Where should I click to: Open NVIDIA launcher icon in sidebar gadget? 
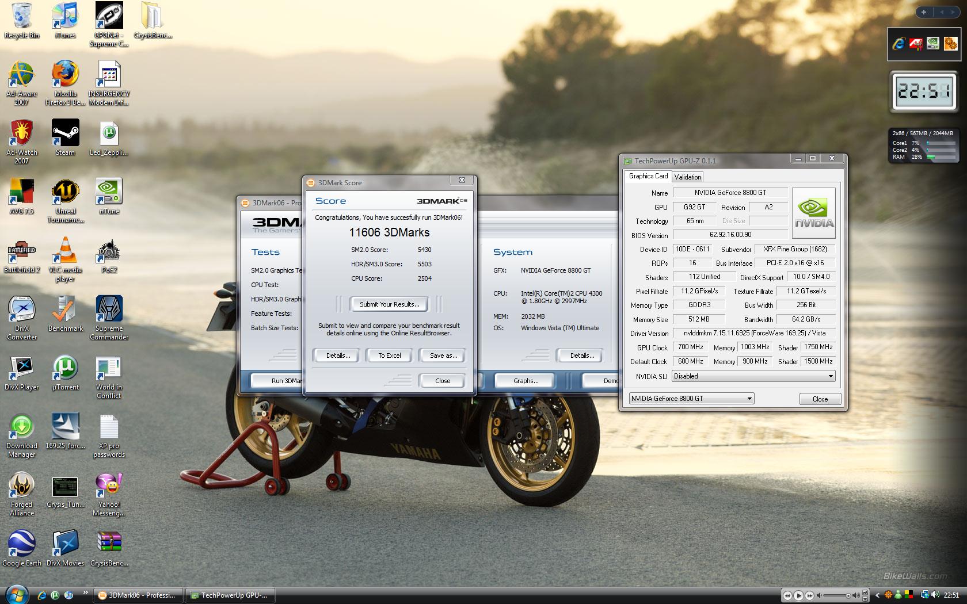(933, 44)
